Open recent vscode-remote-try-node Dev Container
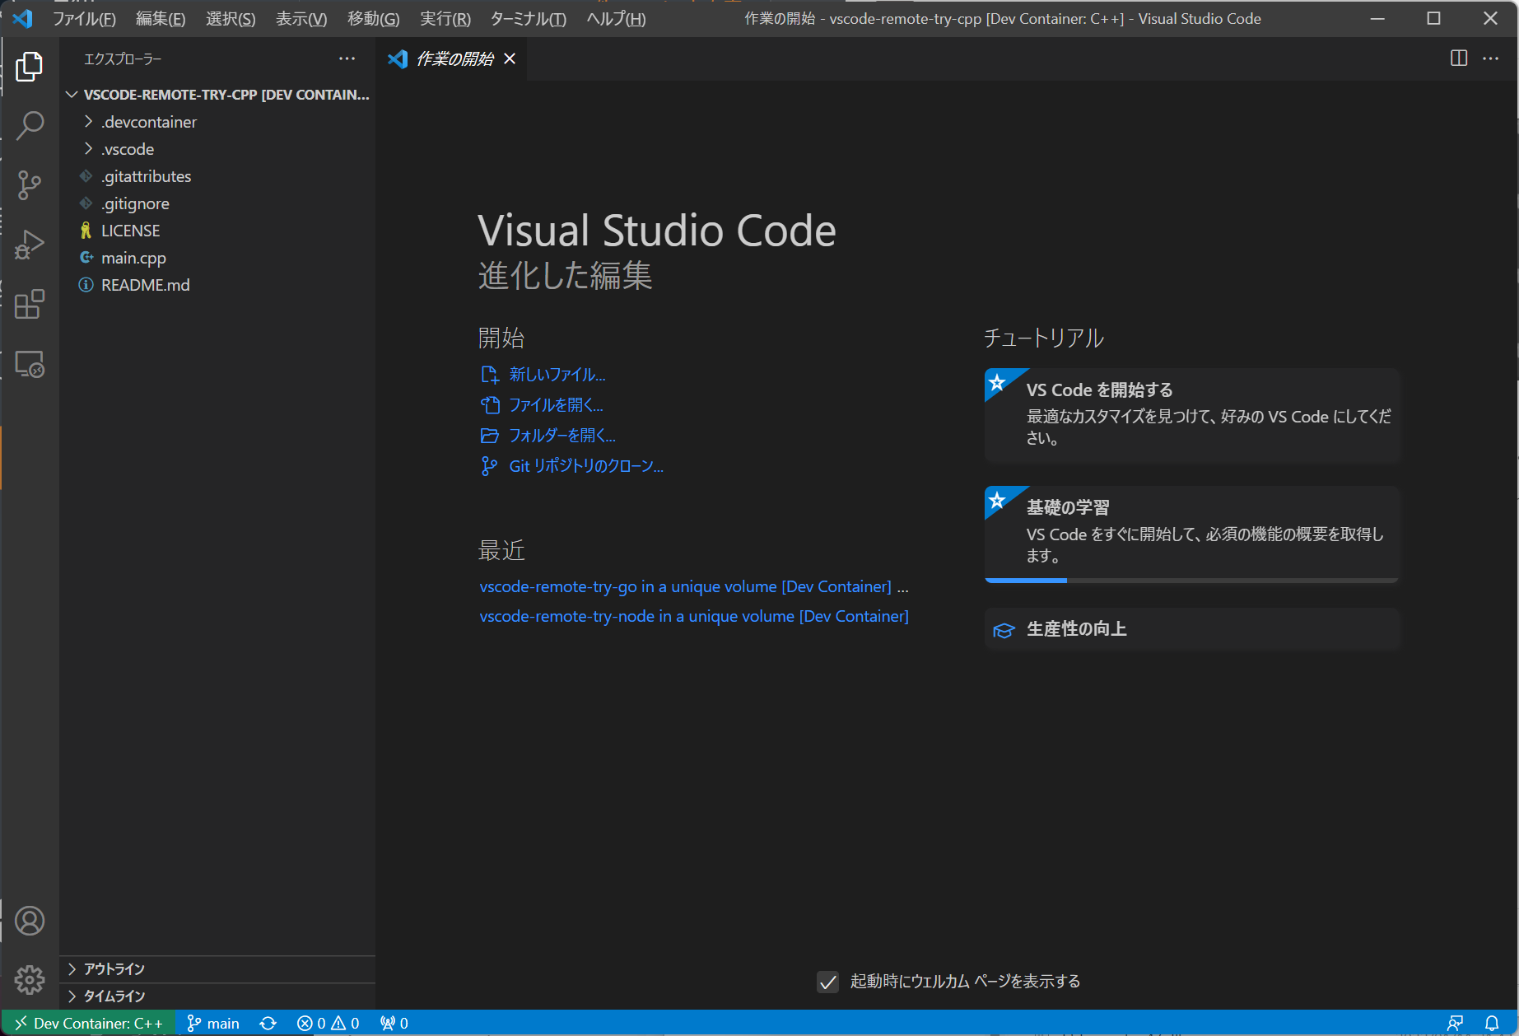The height and width of the screenshot is (1036, 1519). (x=694, y=616)
